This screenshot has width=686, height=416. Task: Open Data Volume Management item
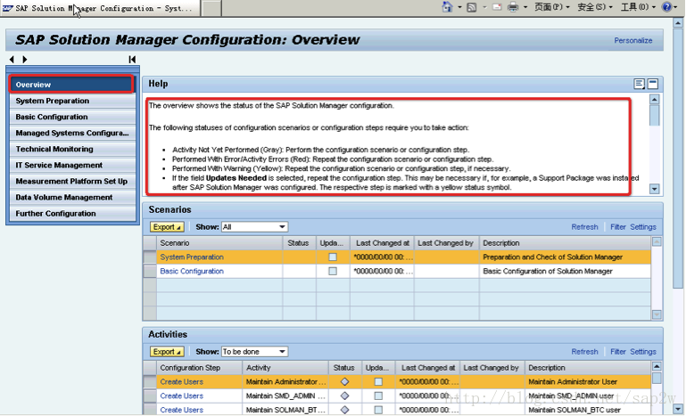tap(72, 198)
